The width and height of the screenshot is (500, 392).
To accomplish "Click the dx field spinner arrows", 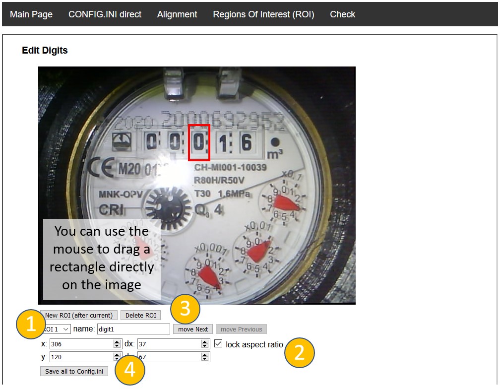I will [x=205, y=344].
